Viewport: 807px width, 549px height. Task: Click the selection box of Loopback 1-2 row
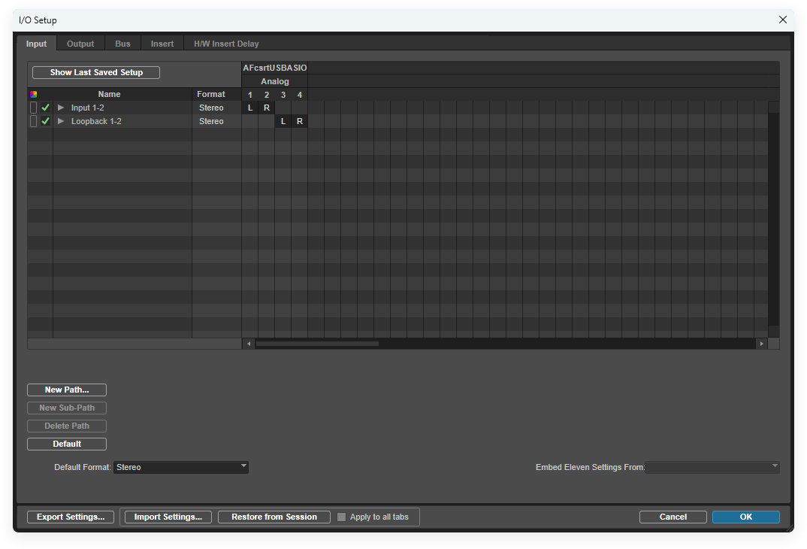[x=34, y=121]
